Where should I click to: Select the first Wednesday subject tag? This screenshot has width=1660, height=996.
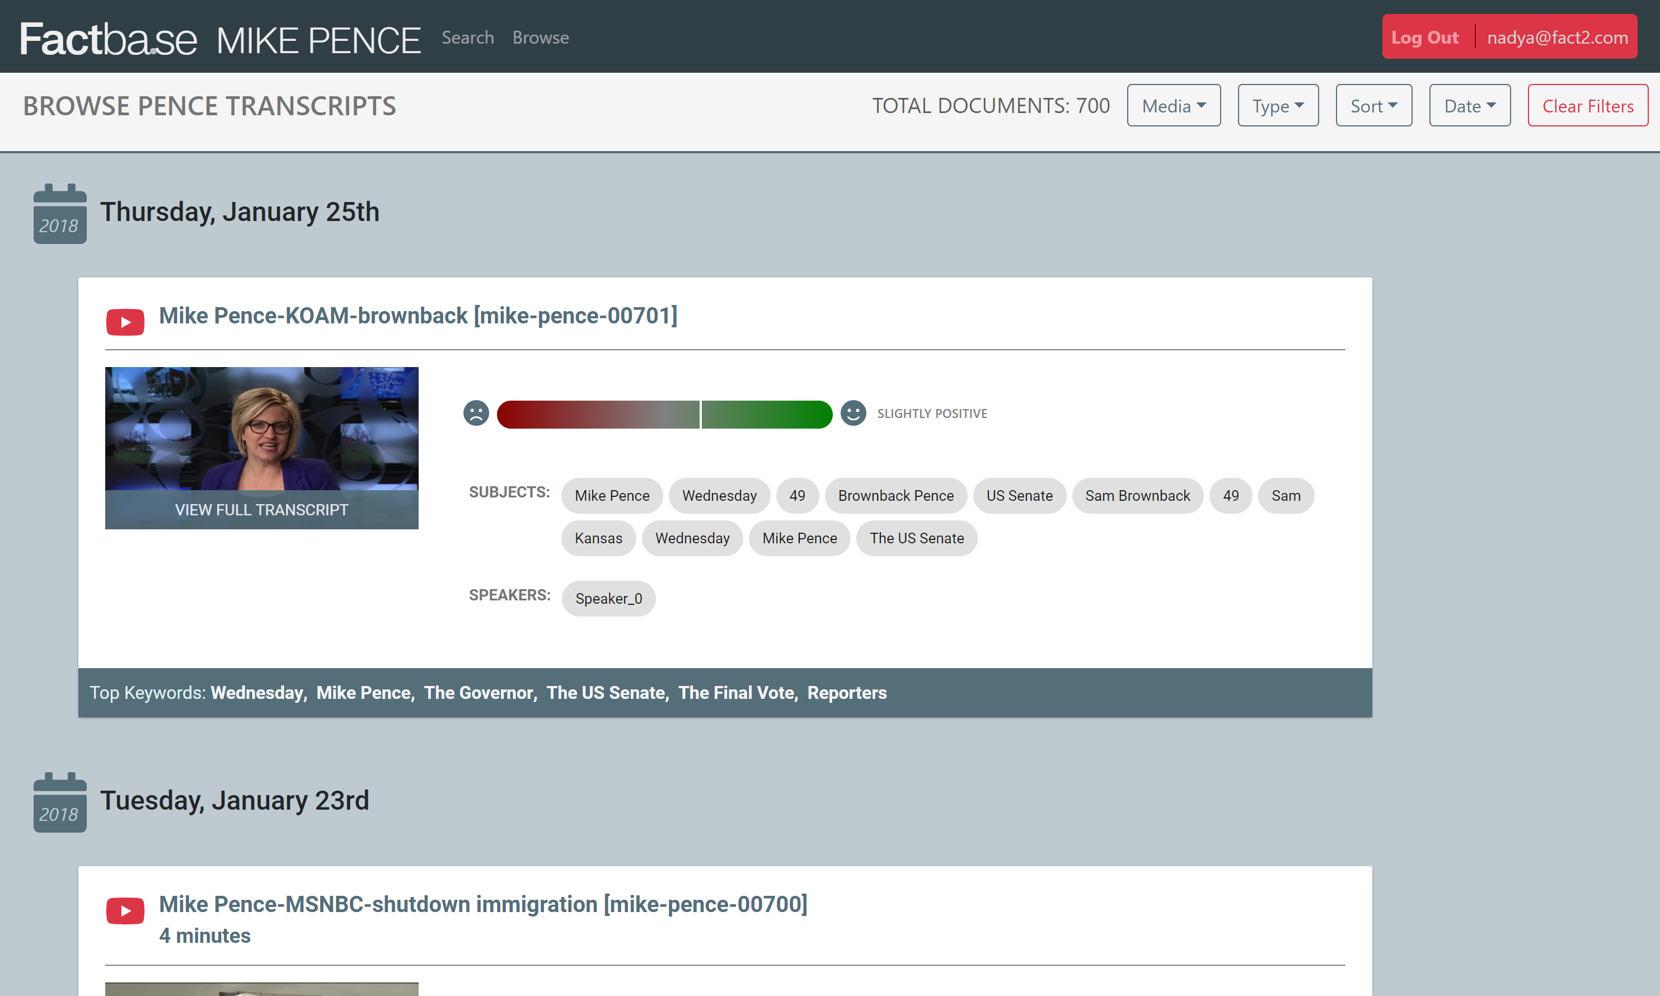[x=719, y=495]
